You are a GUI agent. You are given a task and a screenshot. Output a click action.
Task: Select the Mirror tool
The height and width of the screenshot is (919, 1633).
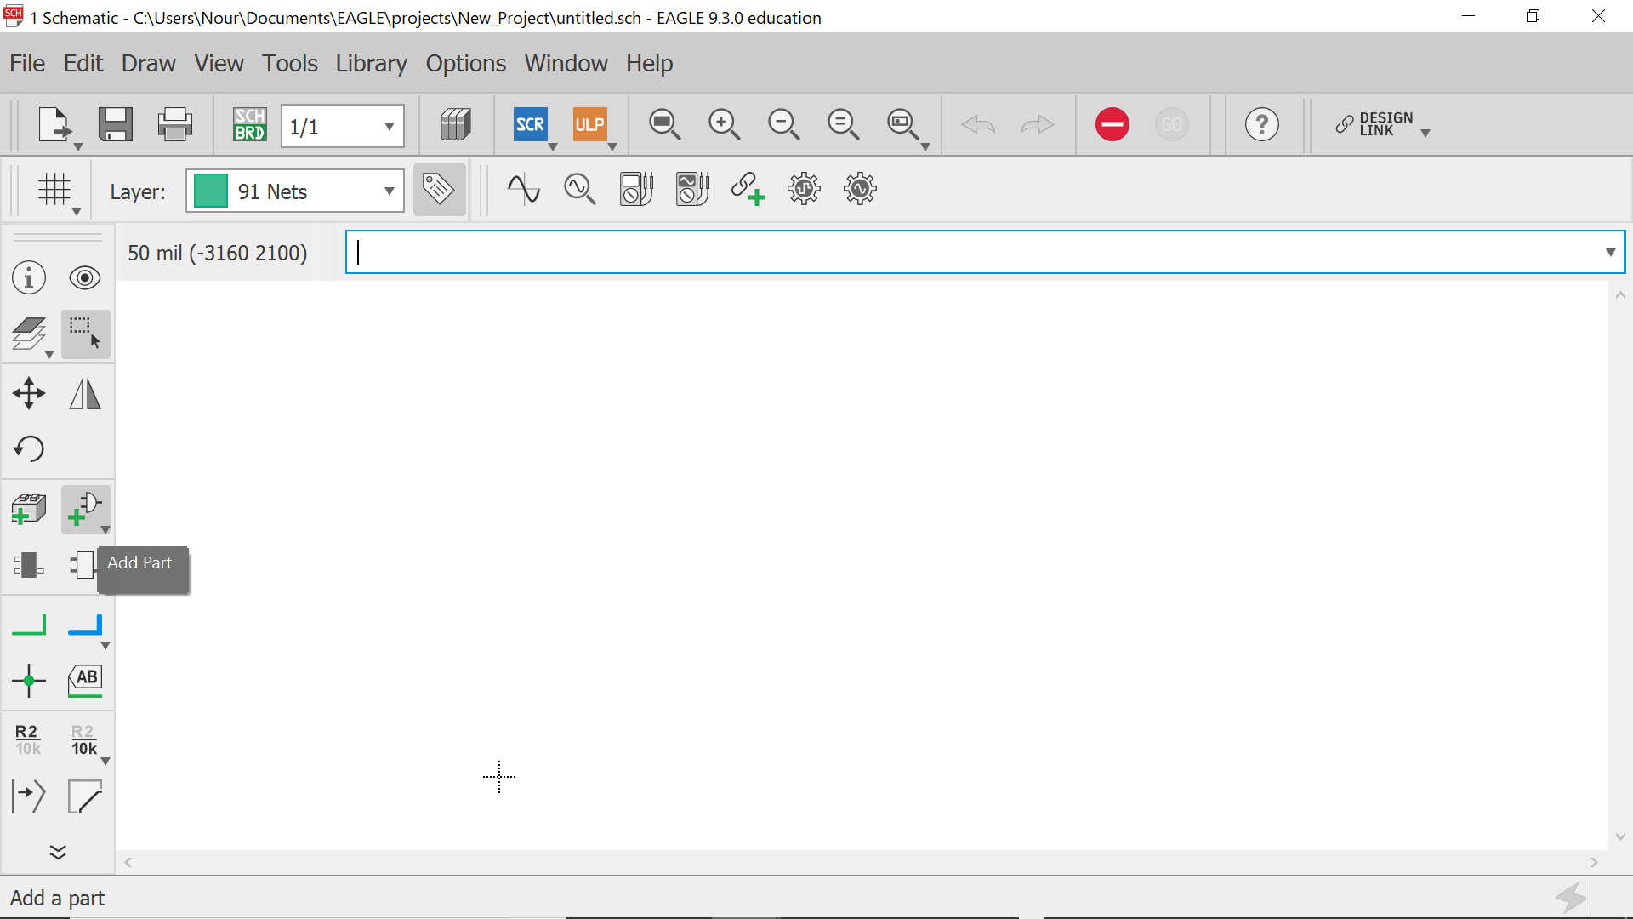pyautogui.click(x=84, y=393)
